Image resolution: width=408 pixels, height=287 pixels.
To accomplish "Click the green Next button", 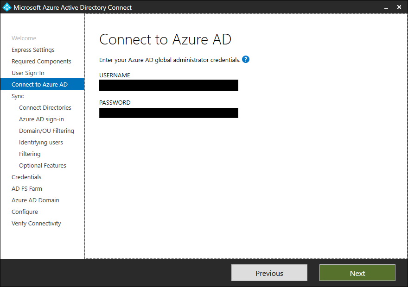I will click(357, 273).
